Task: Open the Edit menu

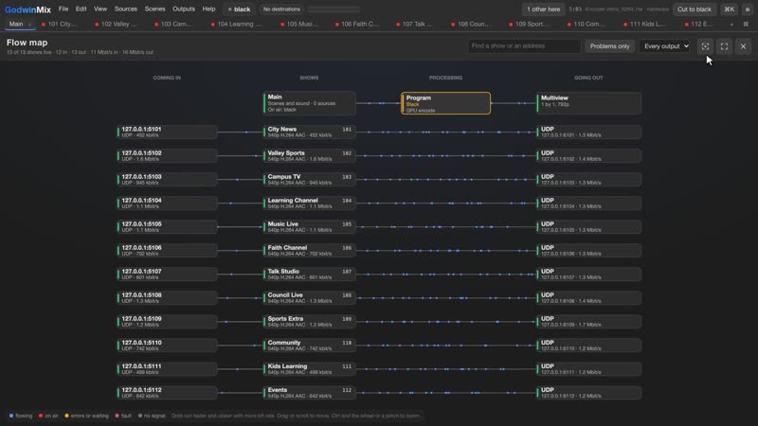Action: [x=81, y=9]
